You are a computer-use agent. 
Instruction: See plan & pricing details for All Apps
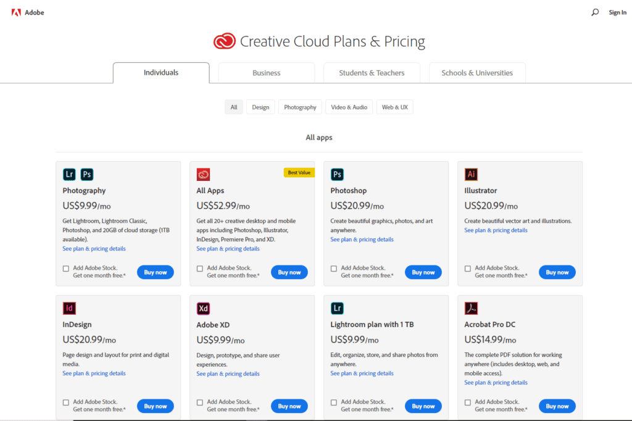[228, 249]
